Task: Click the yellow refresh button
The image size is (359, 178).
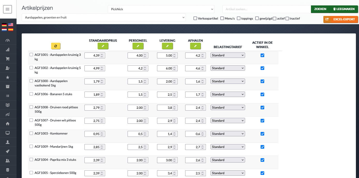Action: [56, 46]
